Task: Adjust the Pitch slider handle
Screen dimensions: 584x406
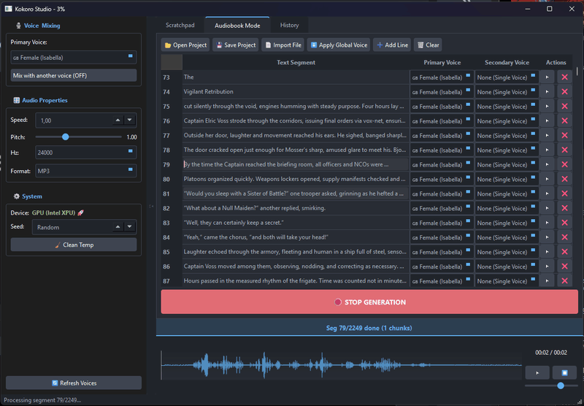Action: (66, 137)
